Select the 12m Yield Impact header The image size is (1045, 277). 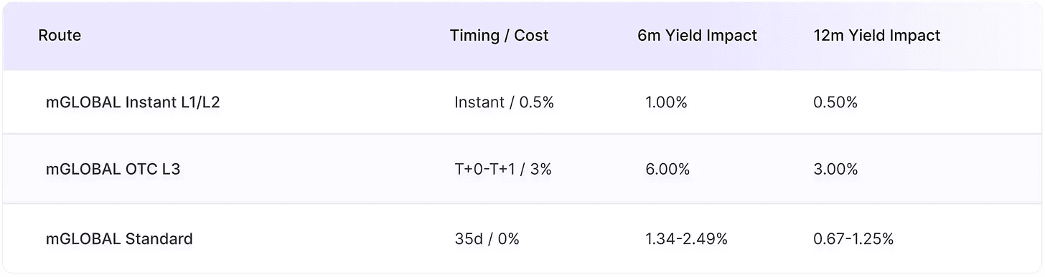coord(876,35)
